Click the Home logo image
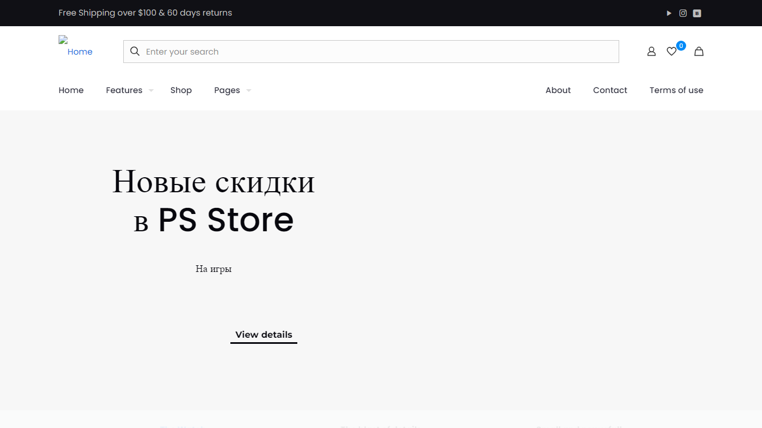762x428 pixels. coord(75,47)
